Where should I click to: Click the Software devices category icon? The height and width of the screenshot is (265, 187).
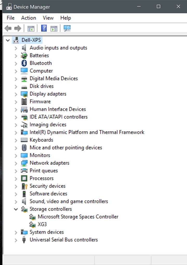tap(24, 194)
